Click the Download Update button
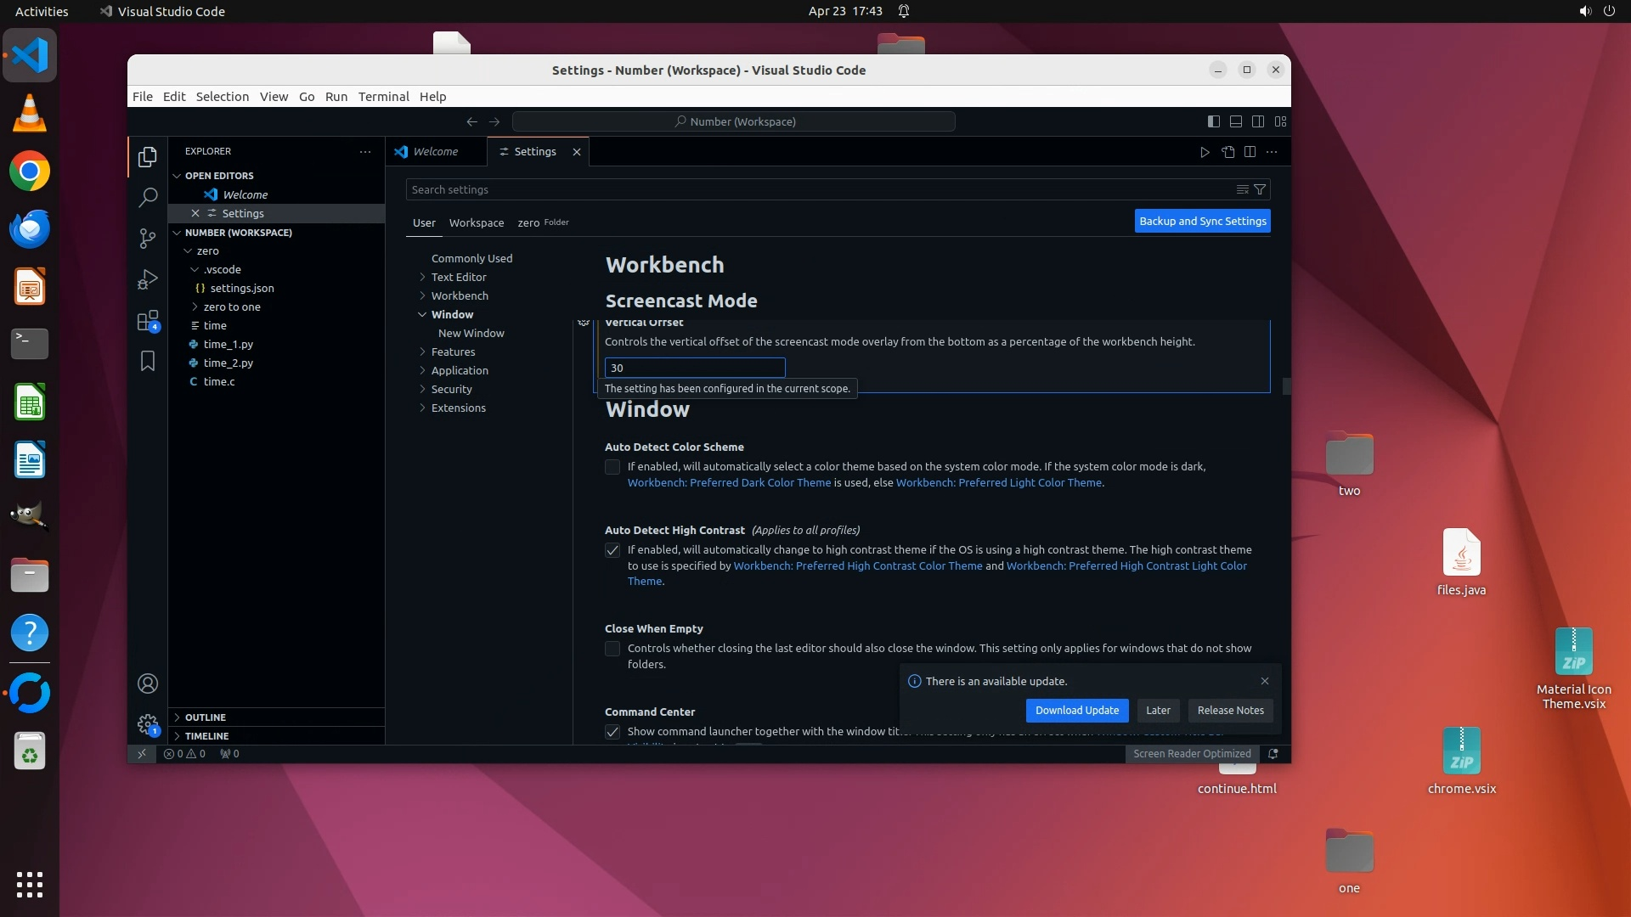This screenshot has height=917, width=1631. pos(1076,711)
